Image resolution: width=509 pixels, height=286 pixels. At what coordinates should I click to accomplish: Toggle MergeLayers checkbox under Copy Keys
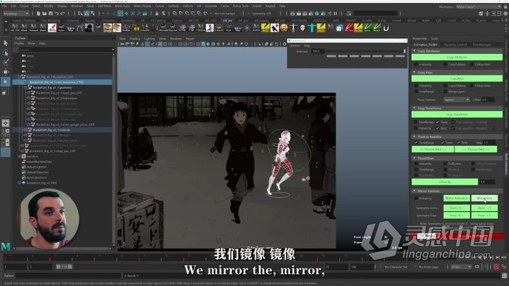[x=445, y=92]
